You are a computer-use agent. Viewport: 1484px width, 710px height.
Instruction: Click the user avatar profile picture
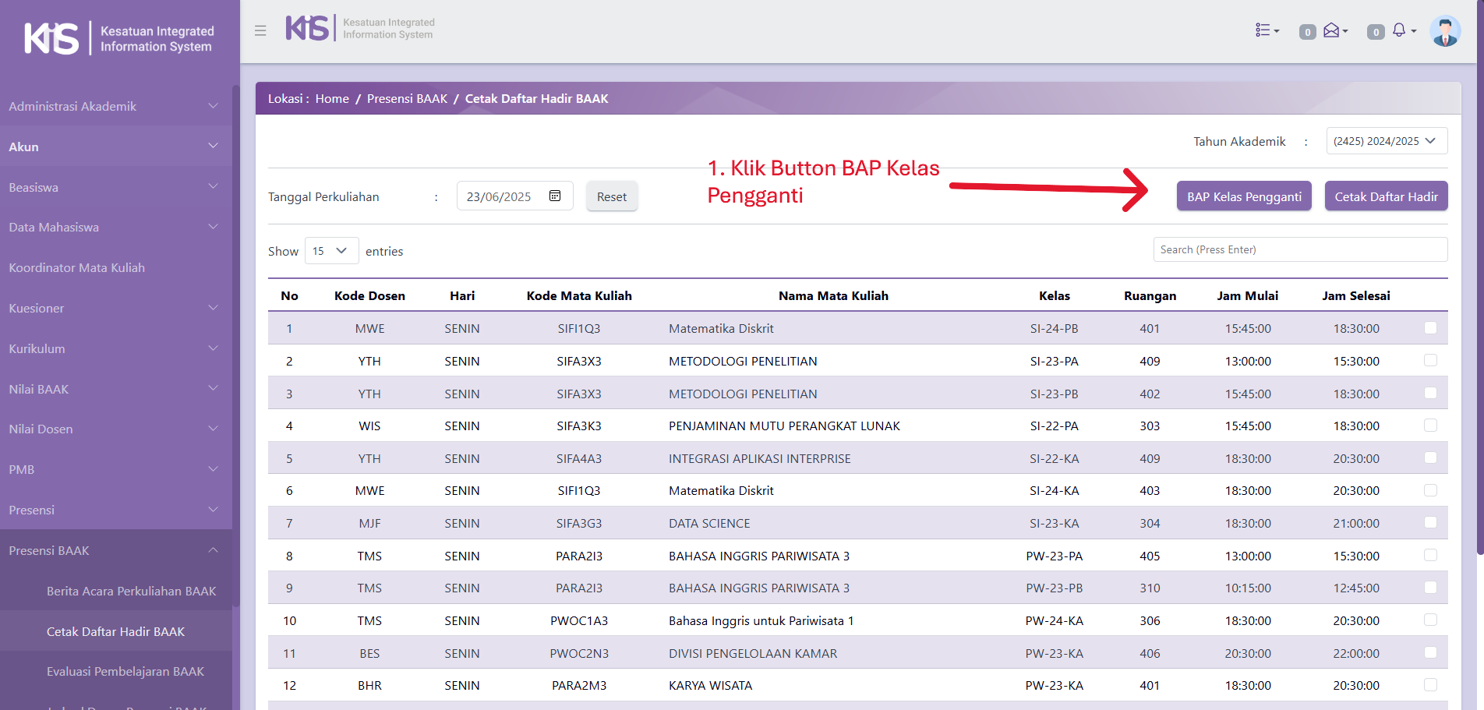click(1444, 32)
